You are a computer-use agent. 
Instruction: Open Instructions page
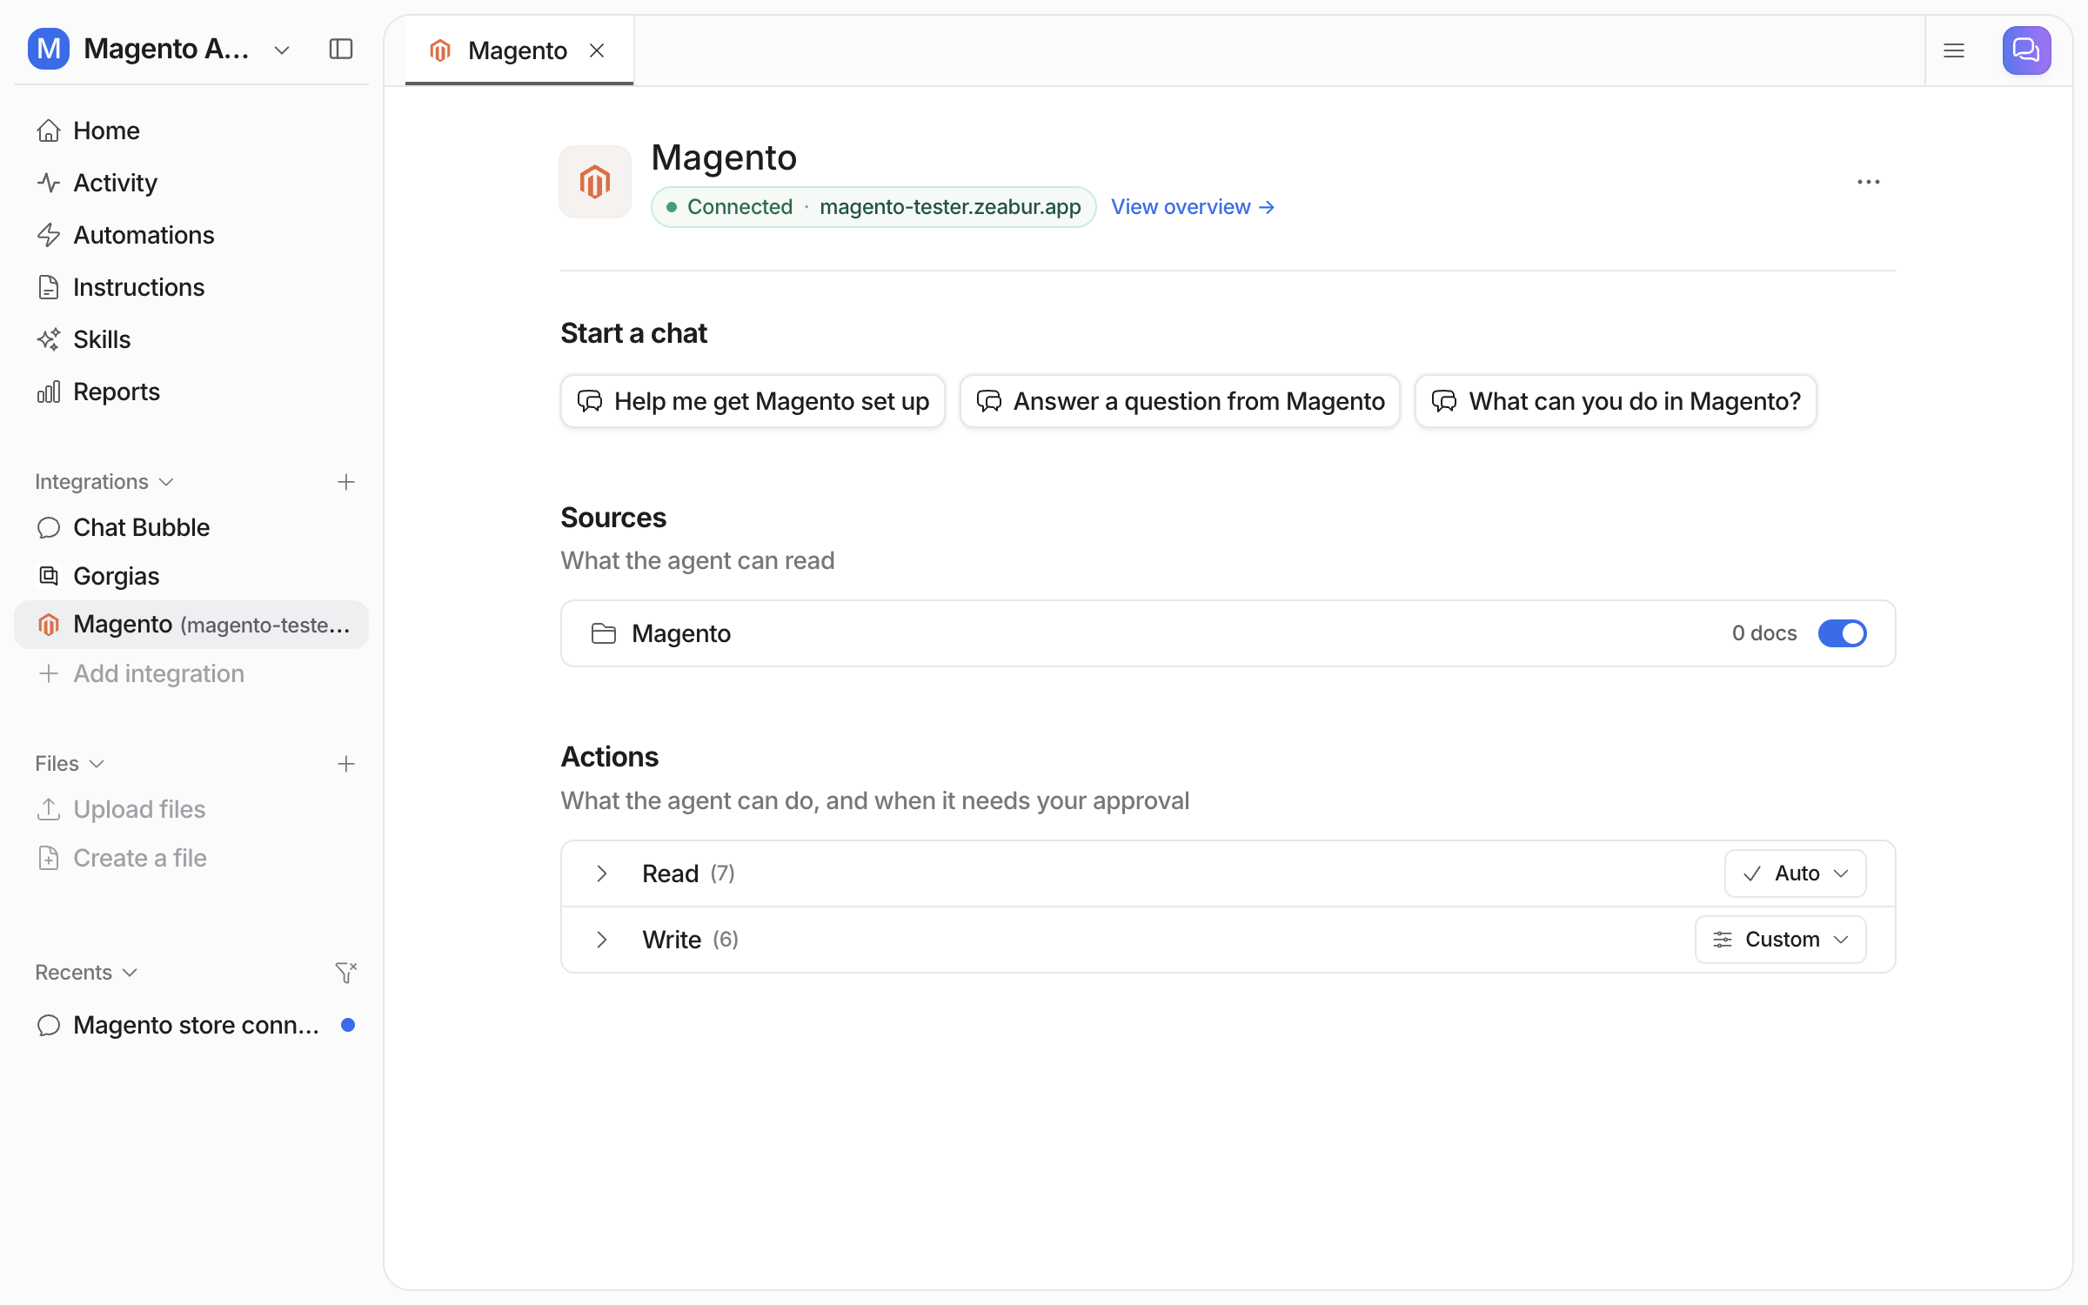pos(191,287)
